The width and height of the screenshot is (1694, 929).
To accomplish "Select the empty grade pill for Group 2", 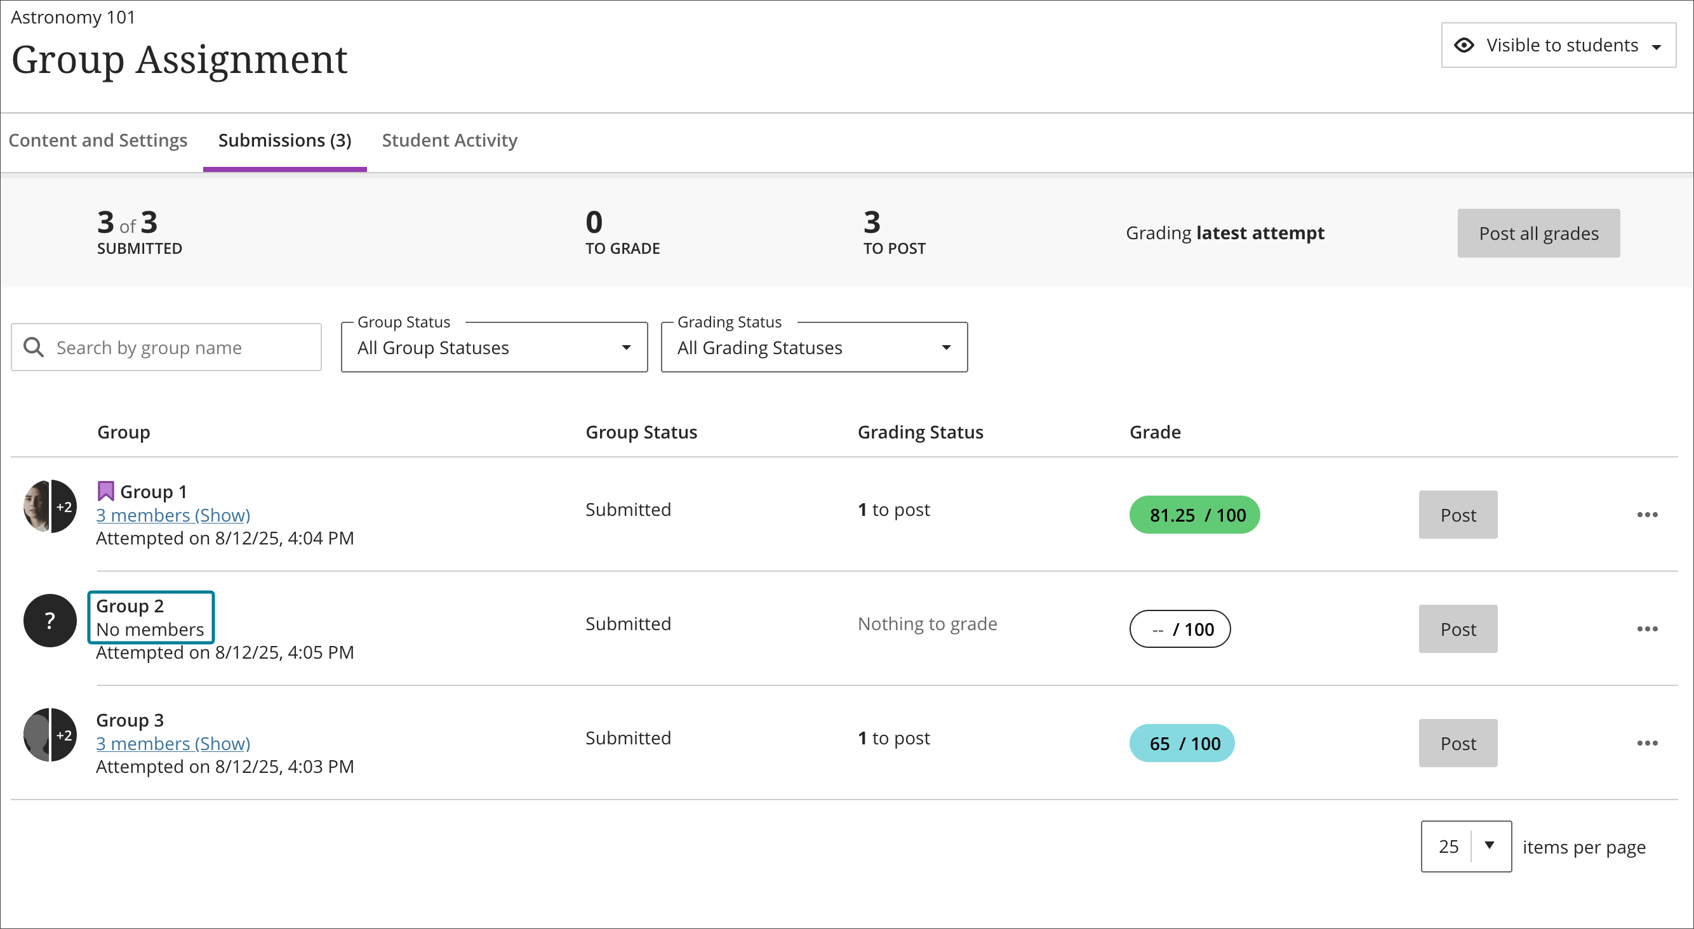I will click(1180, 629).
